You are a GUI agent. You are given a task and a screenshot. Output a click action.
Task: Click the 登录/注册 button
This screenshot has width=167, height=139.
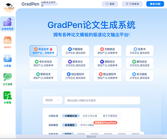click(x=155, y=4)
